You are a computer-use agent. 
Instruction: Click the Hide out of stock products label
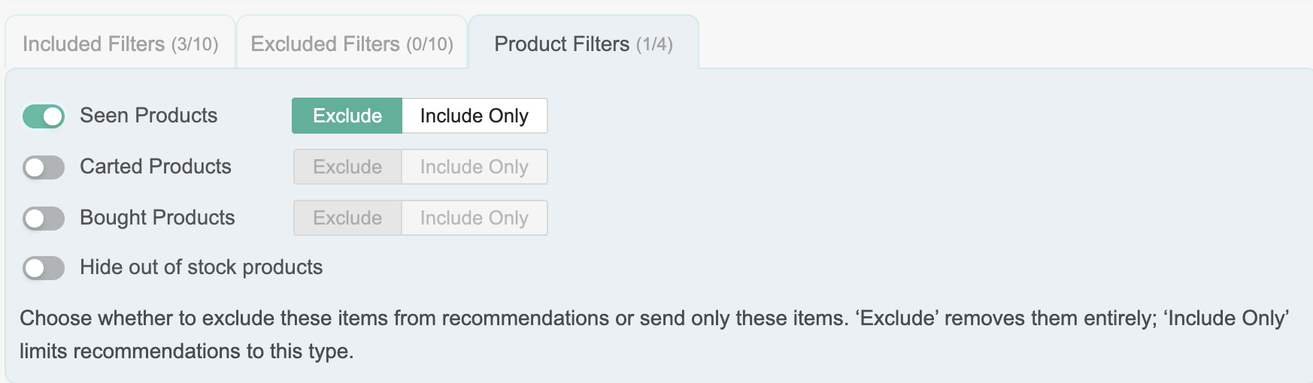click(202, 267)
